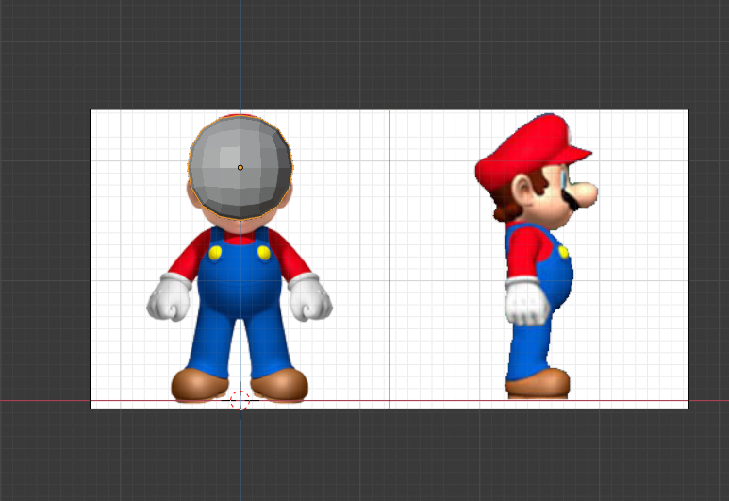
Task: Select the gray sphere mesh over Mario's head
Action: coord(240,167)
